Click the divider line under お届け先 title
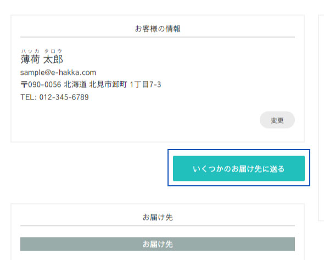 pyautogui.click(x=158, y=226)
